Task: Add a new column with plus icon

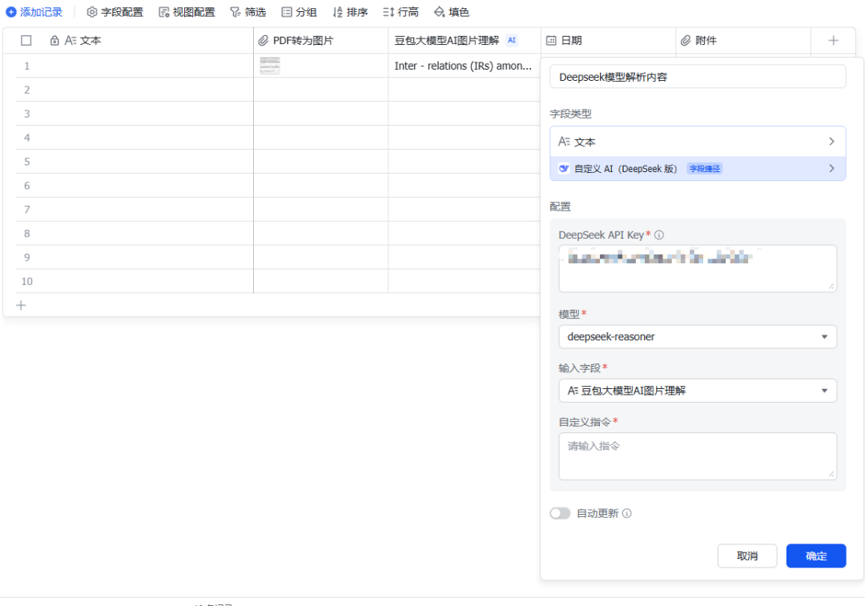Action: tap(834, 40)
